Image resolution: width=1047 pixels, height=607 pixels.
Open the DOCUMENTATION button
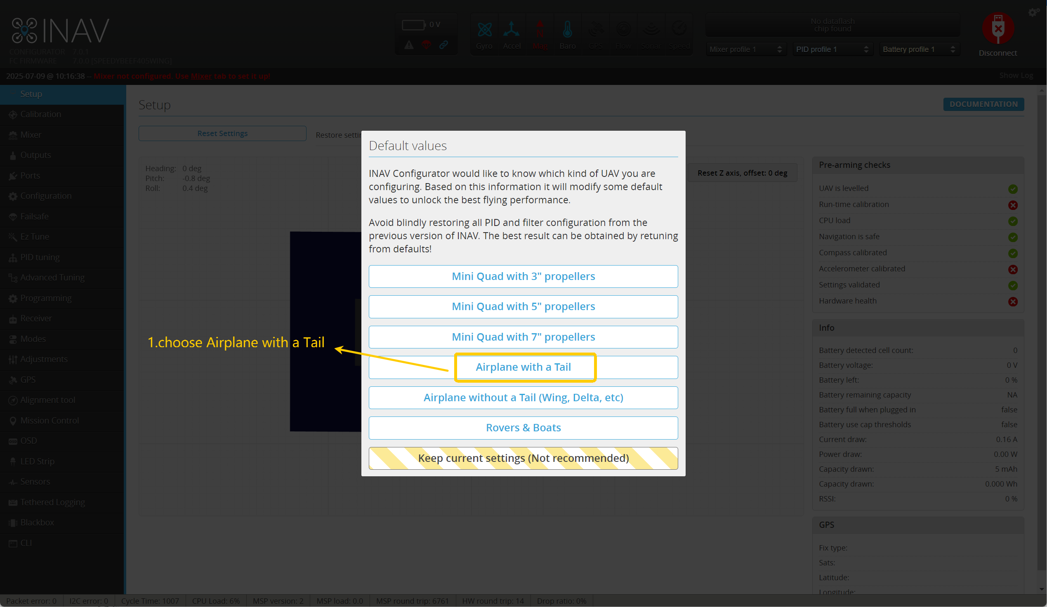[983, 104]
